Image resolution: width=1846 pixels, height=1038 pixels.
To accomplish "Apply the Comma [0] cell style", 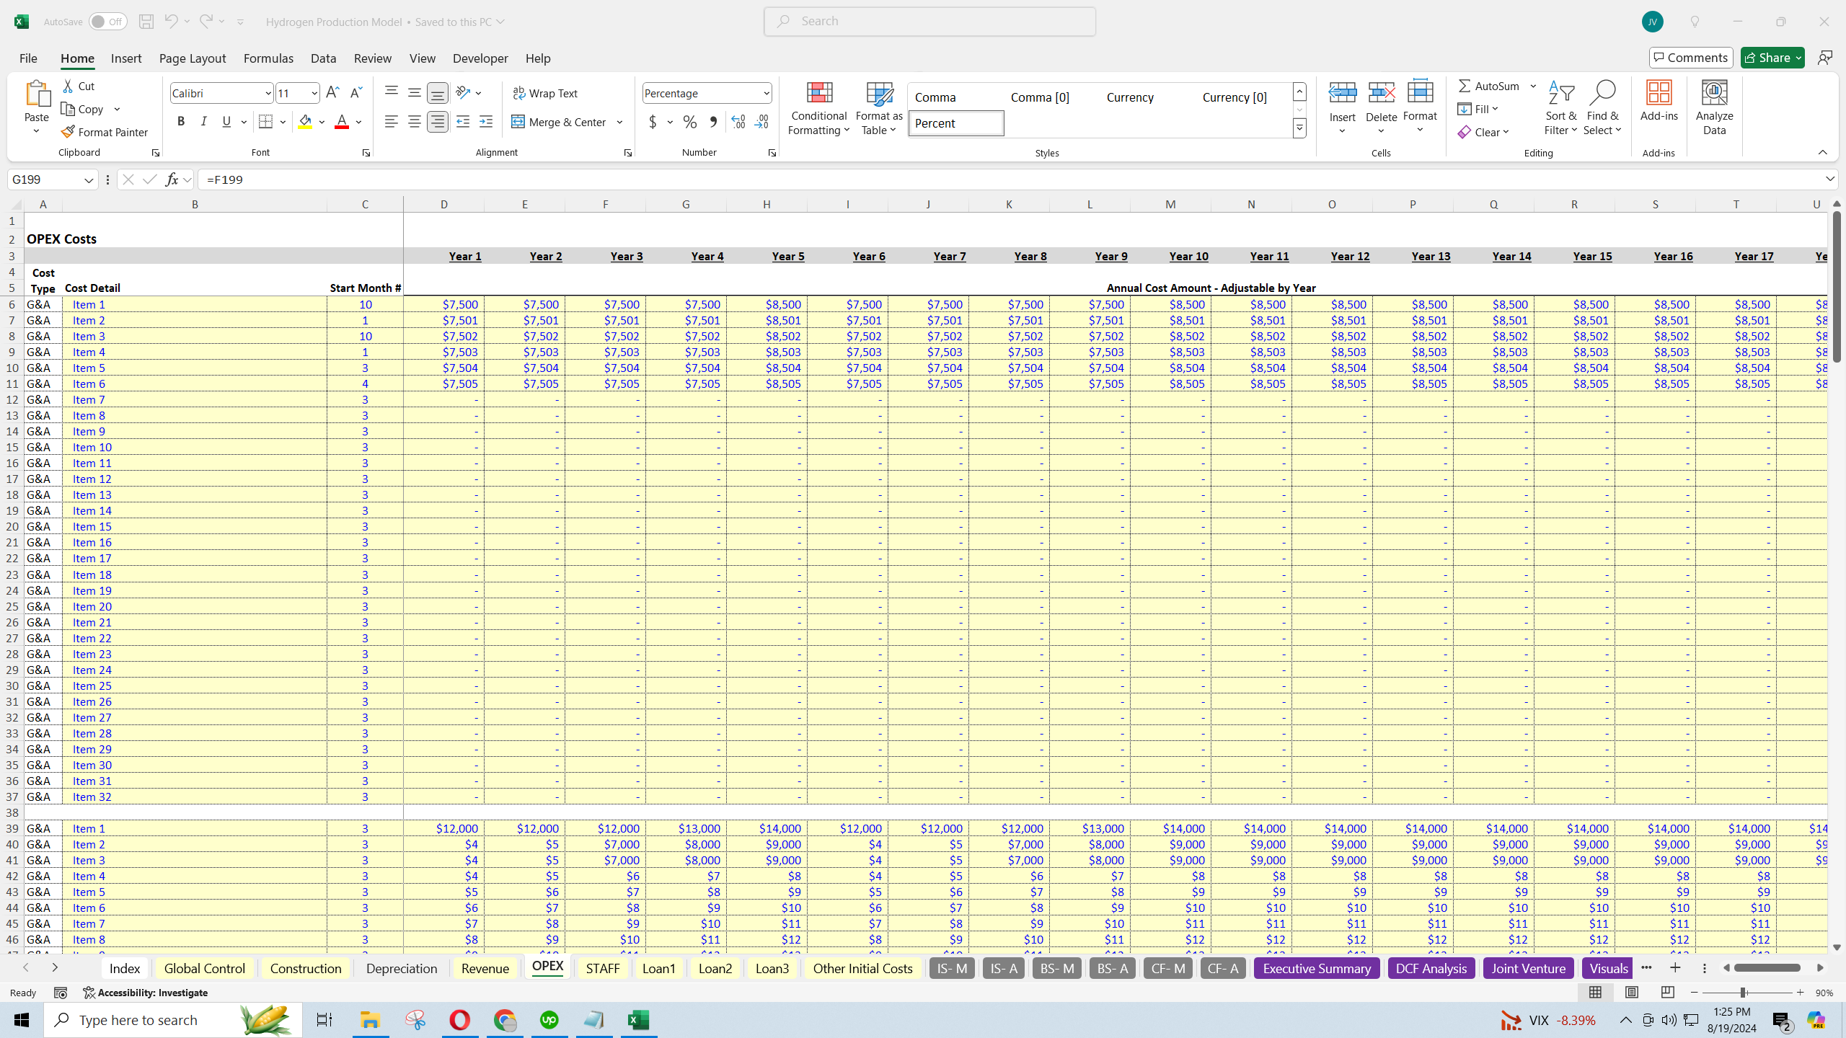I will pos(1039,97).
